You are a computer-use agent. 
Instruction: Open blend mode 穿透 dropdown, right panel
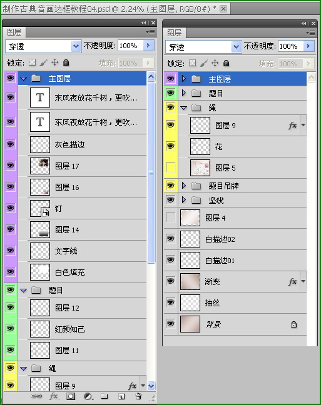[x=236, y=47]
